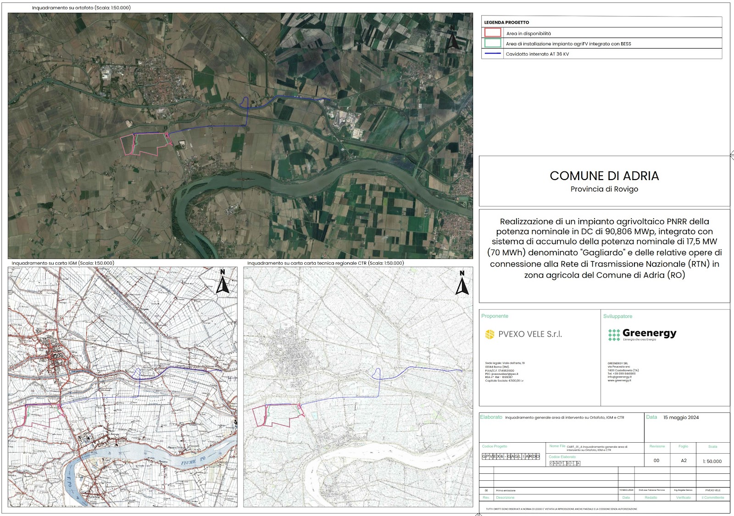Click the revision value '00' under Revisione

[656, 461]
